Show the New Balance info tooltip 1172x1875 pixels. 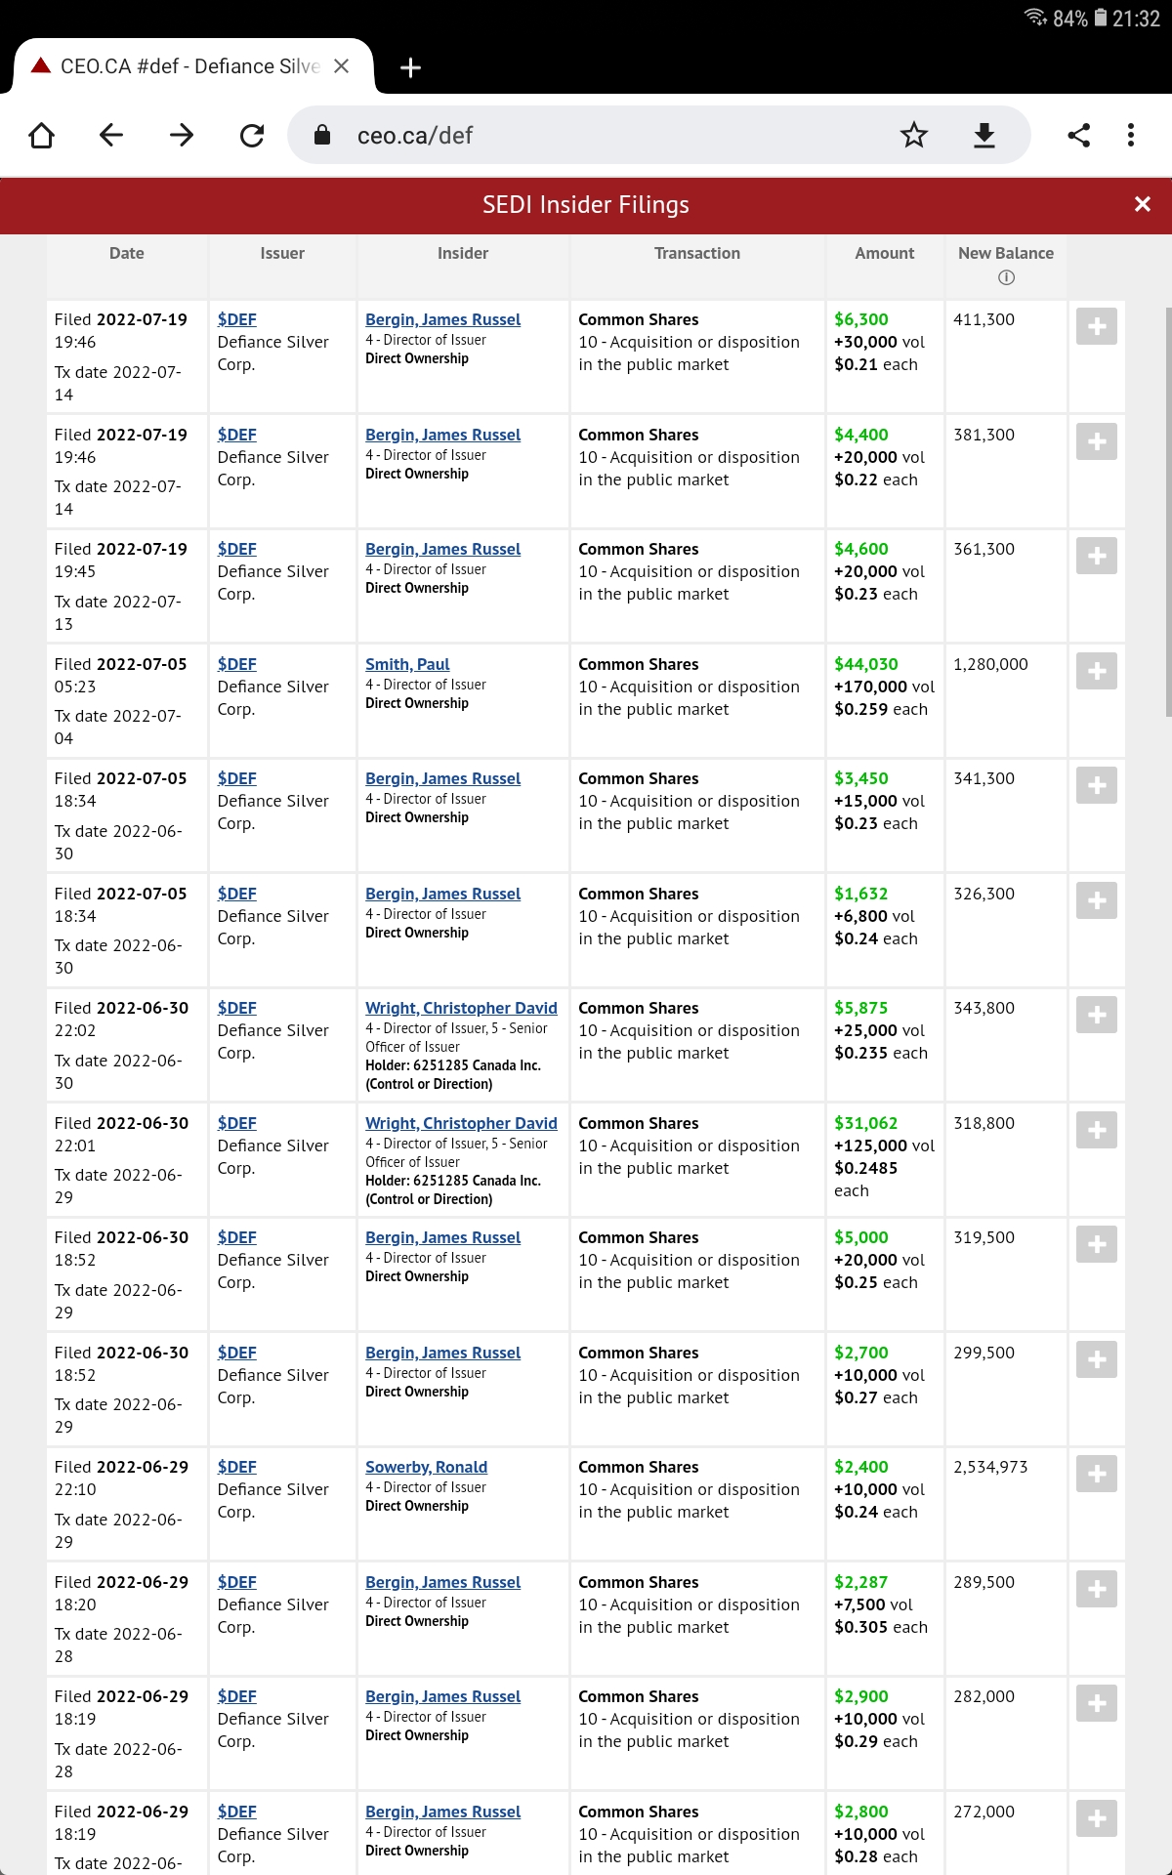[x=1006, y=277]
